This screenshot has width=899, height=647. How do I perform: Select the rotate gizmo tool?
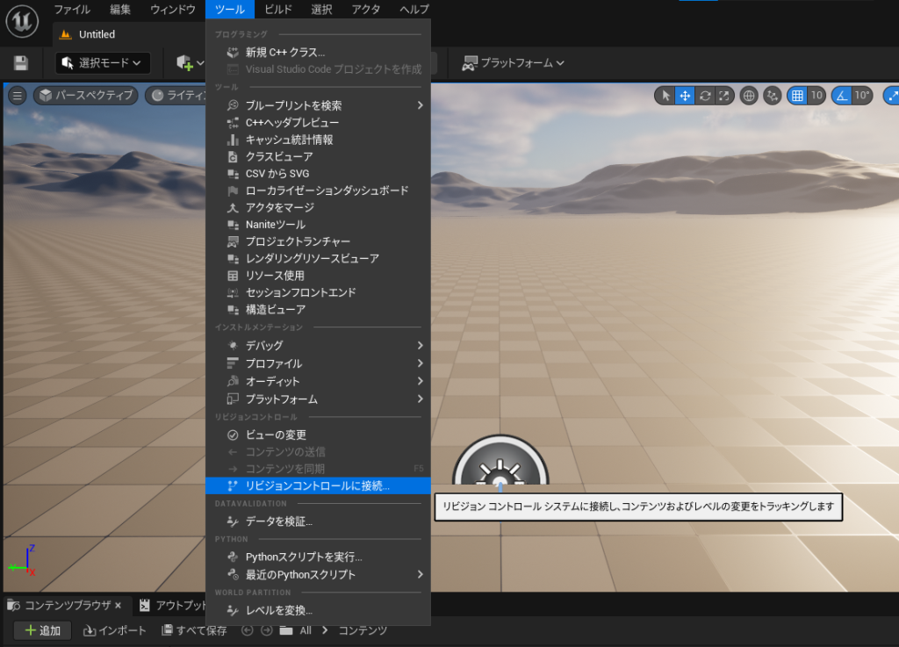pyautogui.click(x=705, y=96)
